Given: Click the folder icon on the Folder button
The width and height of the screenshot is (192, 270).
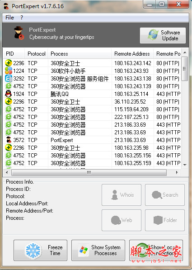Looking at the screenshot, I should 158,220.
